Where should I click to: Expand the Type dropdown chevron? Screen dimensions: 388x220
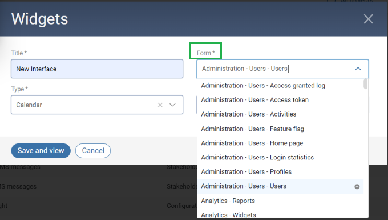pyautogui.click(x=172, y=105)
